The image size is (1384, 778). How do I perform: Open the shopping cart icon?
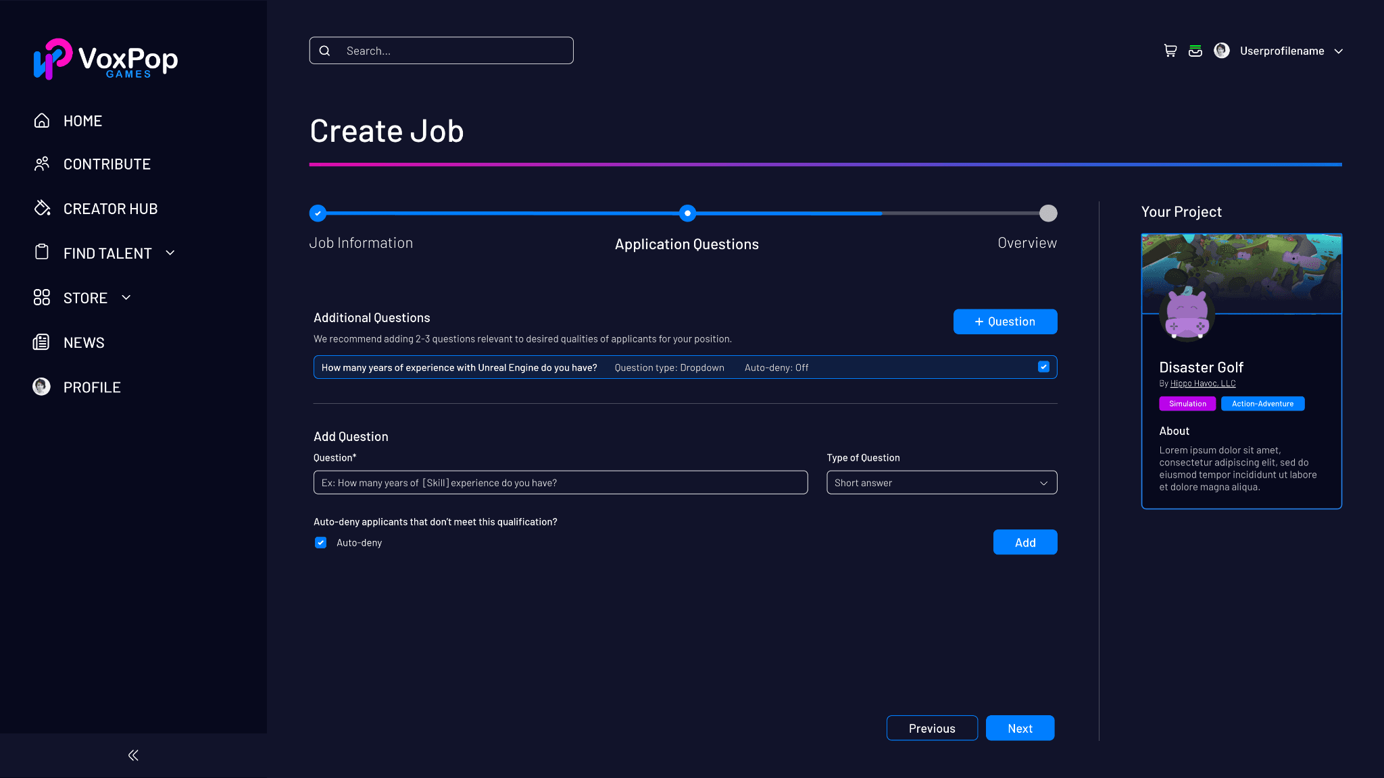click(x=1170, y=51)
